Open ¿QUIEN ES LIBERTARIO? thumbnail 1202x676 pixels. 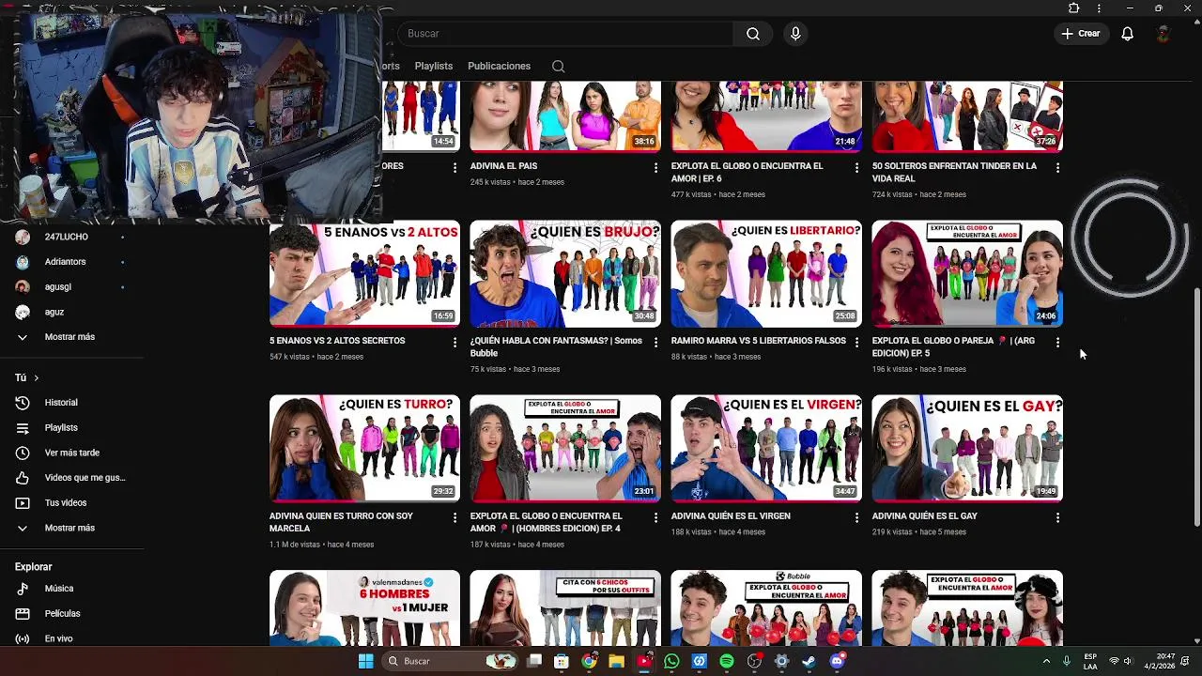click(x=766, y=273)
